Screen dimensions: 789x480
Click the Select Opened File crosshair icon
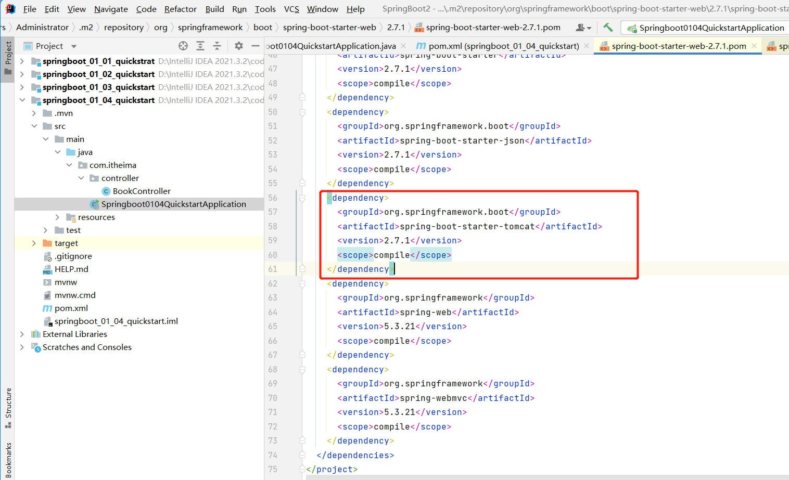click(183, 46)
